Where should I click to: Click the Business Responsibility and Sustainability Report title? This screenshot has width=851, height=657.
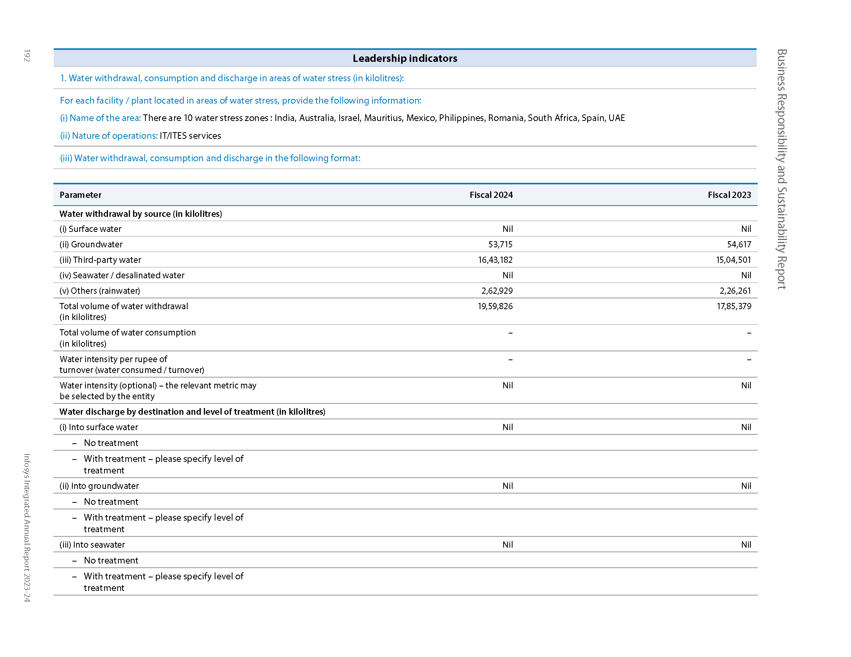click(781, 169)
